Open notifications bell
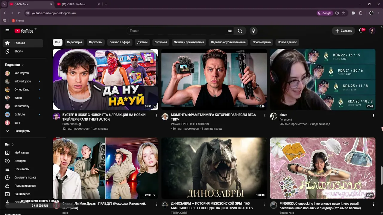The height and width of the screenshot is (215, 383). (x=361, y=31)
